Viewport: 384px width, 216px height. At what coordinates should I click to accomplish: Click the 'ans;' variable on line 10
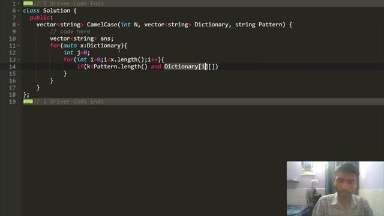107,38
